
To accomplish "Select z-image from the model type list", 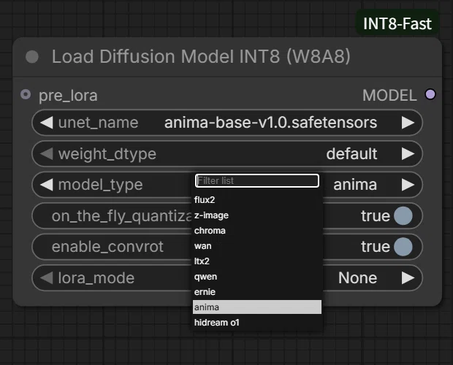I will click(x=257, y=215).
